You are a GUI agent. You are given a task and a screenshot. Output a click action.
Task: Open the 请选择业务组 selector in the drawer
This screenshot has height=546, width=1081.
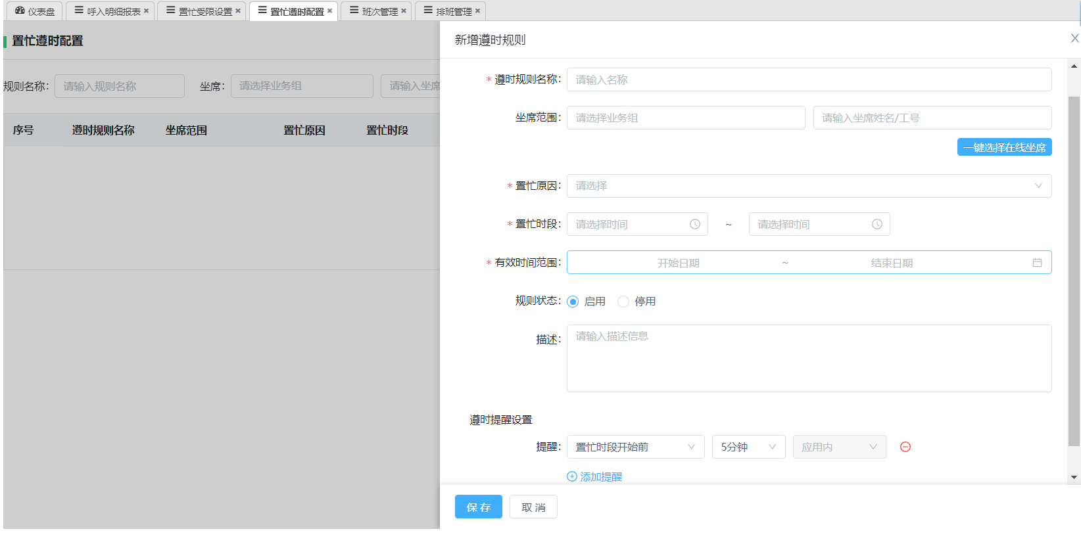pyautogui.click(x=686, y=118)
